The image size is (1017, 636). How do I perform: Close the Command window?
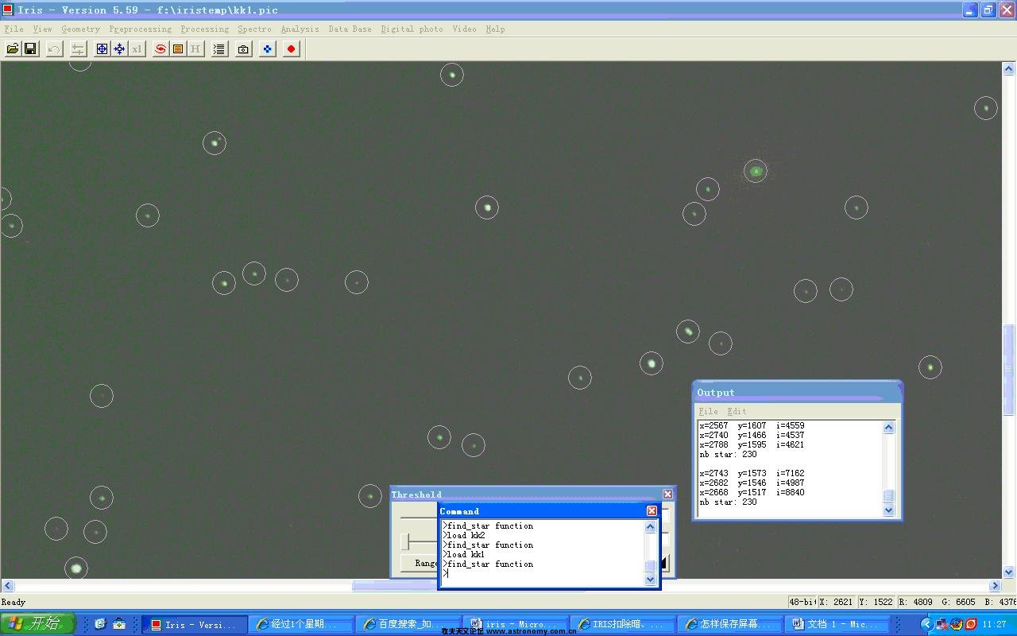click(652, 511)
